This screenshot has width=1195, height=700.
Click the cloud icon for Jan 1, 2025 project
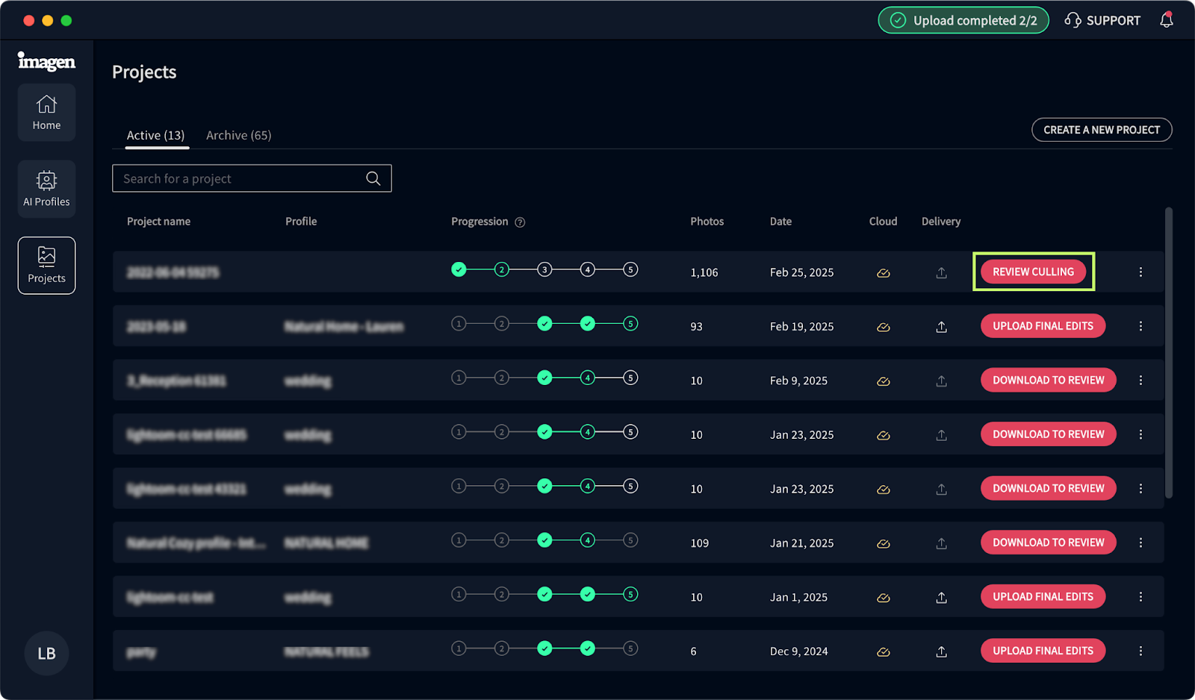click(884, 598)
